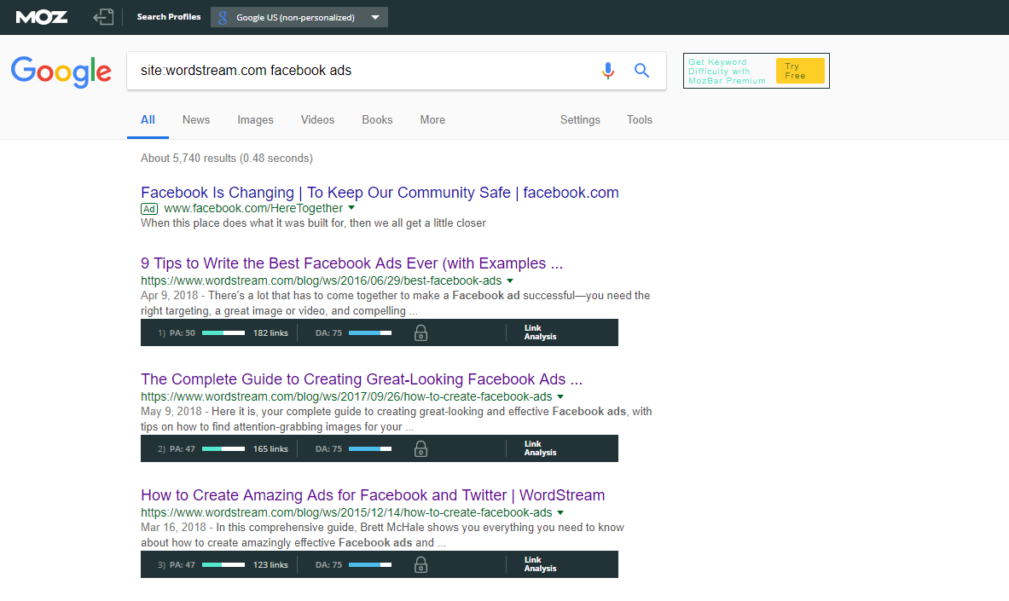Screen dimensions: 1009x601
Task: Open the Settings menu
Action: pyautogui.click(x=580, y=120)
